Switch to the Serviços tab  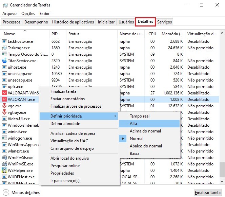pos(164,22)
